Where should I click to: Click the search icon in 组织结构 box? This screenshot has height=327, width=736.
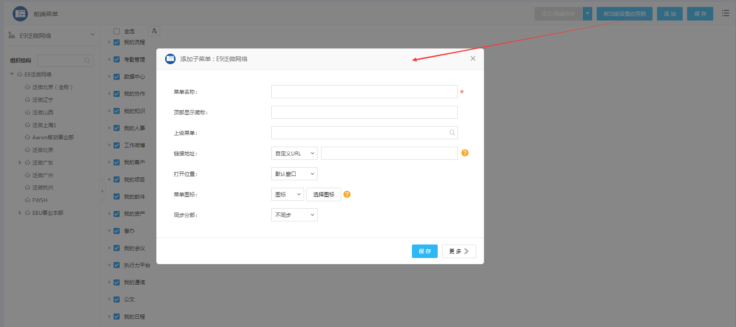(x=87, y=61)
